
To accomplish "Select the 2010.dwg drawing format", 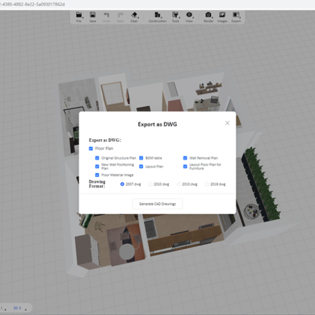I will click(x=151, y=184).
